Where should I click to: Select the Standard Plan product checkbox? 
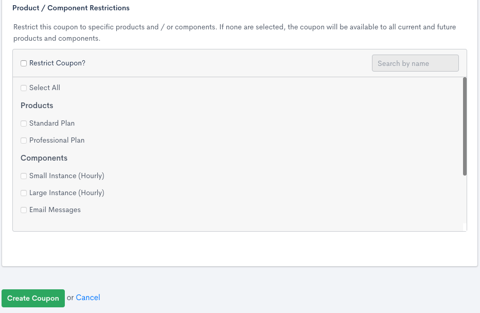tap(24, 123)
